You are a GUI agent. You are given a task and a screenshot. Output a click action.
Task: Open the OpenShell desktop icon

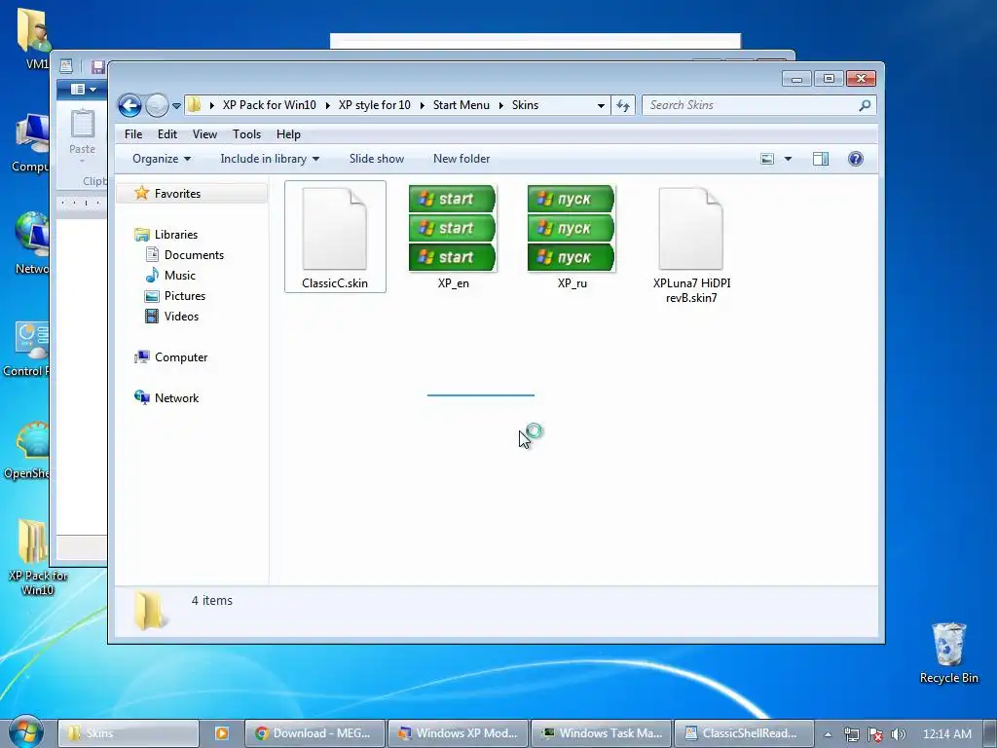26,451
